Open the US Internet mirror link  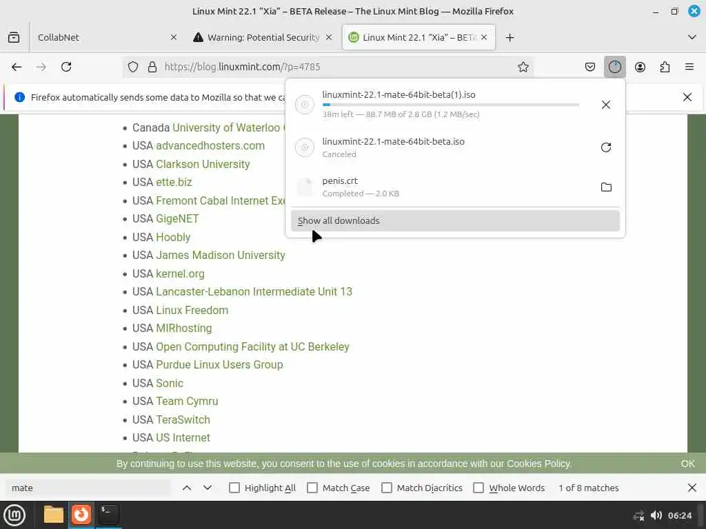(183, 437)
